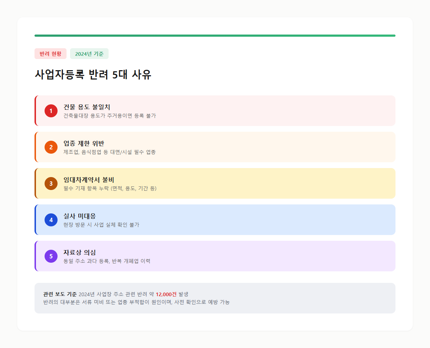Click the title '실사 미대응'
The width and height of the screenshot is (430, 348).
79,216
